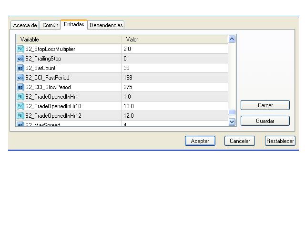305x244 pixels.
Task: Click the S2_TrailingStop integer icon
Action: point(20,59)
